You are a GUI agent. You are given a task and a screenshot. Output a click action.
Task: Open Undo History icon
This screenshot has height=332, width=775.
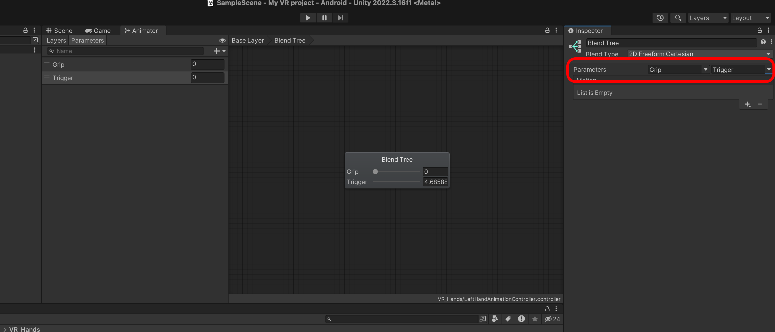tap(660, 18)
